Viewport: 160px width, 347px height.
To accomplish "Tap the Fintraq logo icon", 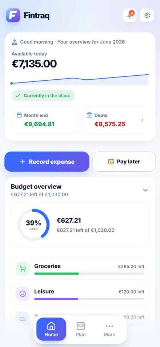I will pos(13,15).
